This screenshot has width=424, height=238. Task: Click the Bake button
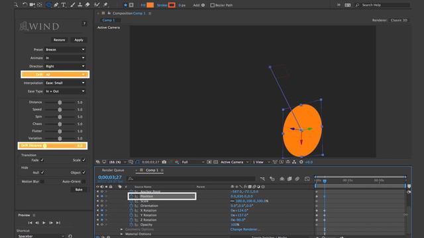79,190
